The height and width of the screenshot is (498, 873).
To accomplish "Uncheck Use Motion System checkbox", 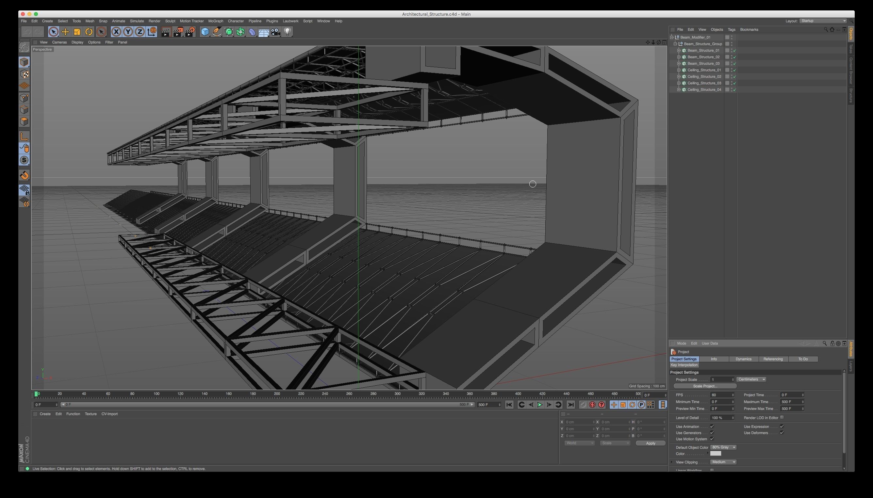I will pos(712,439).
